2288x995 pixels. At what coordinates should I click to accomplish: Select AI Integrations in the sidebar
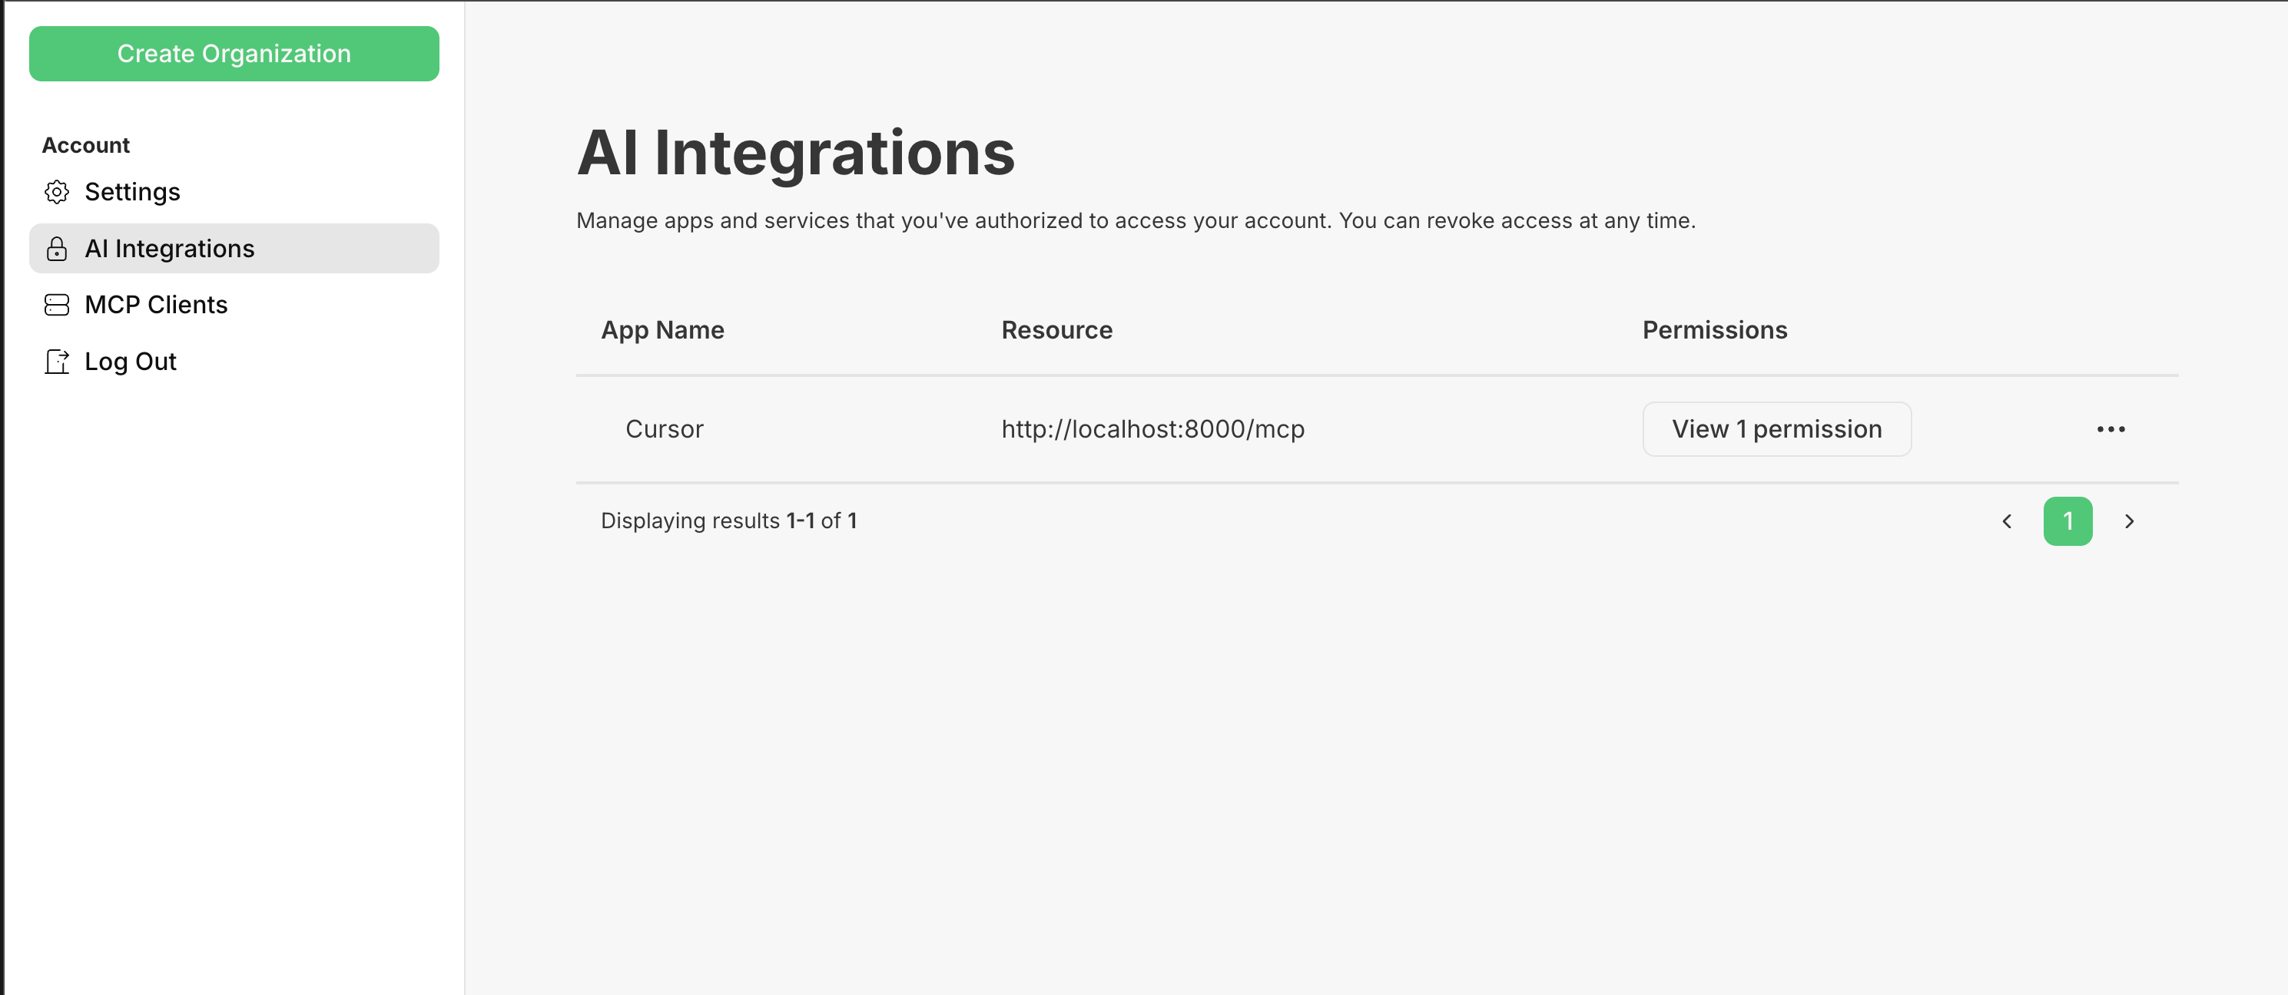tap(170, 249)
